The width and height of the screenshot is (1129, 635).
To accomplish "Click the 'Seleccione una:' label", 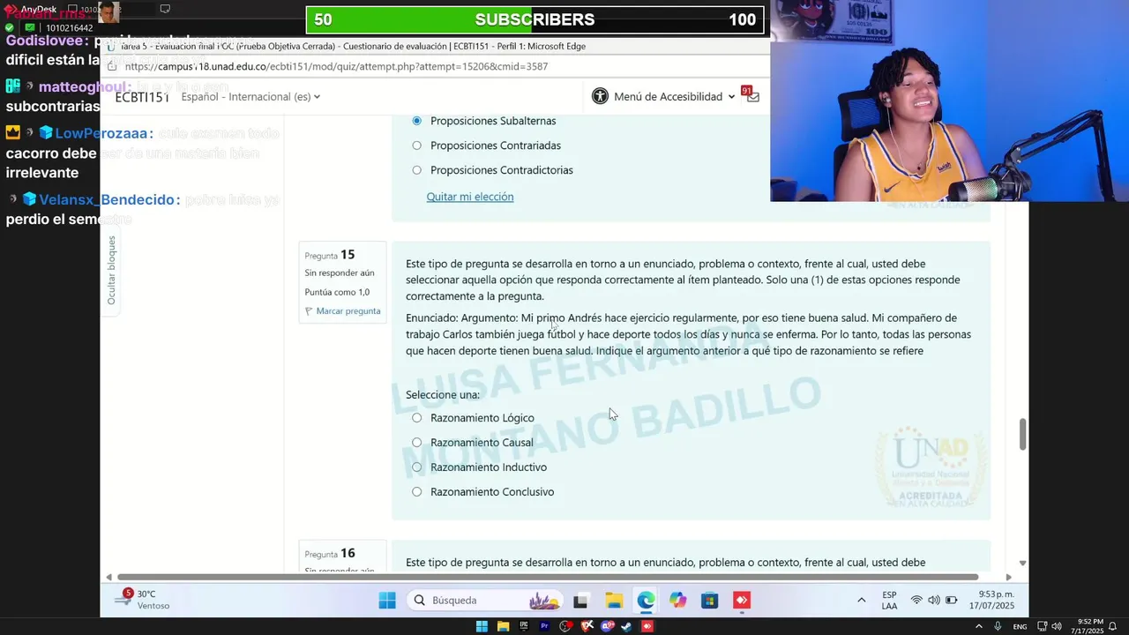I will pos(443,395).
